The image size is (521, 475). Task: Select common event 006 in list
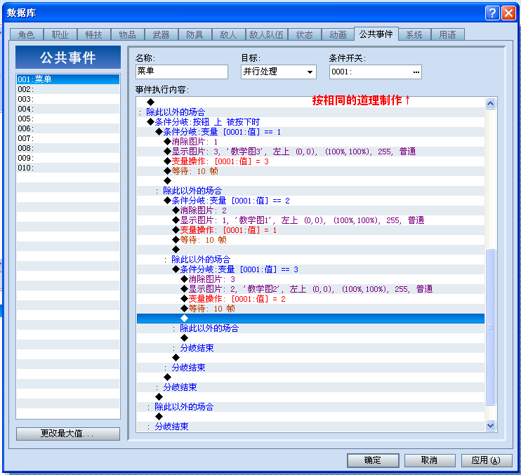pos(68,128)
